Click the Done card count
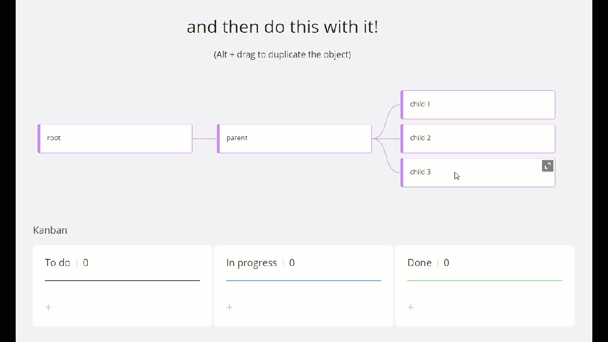 [x=446, y=263]
